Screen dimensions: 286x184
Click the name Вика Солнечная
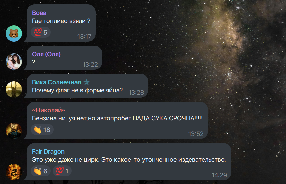point(56,82)
